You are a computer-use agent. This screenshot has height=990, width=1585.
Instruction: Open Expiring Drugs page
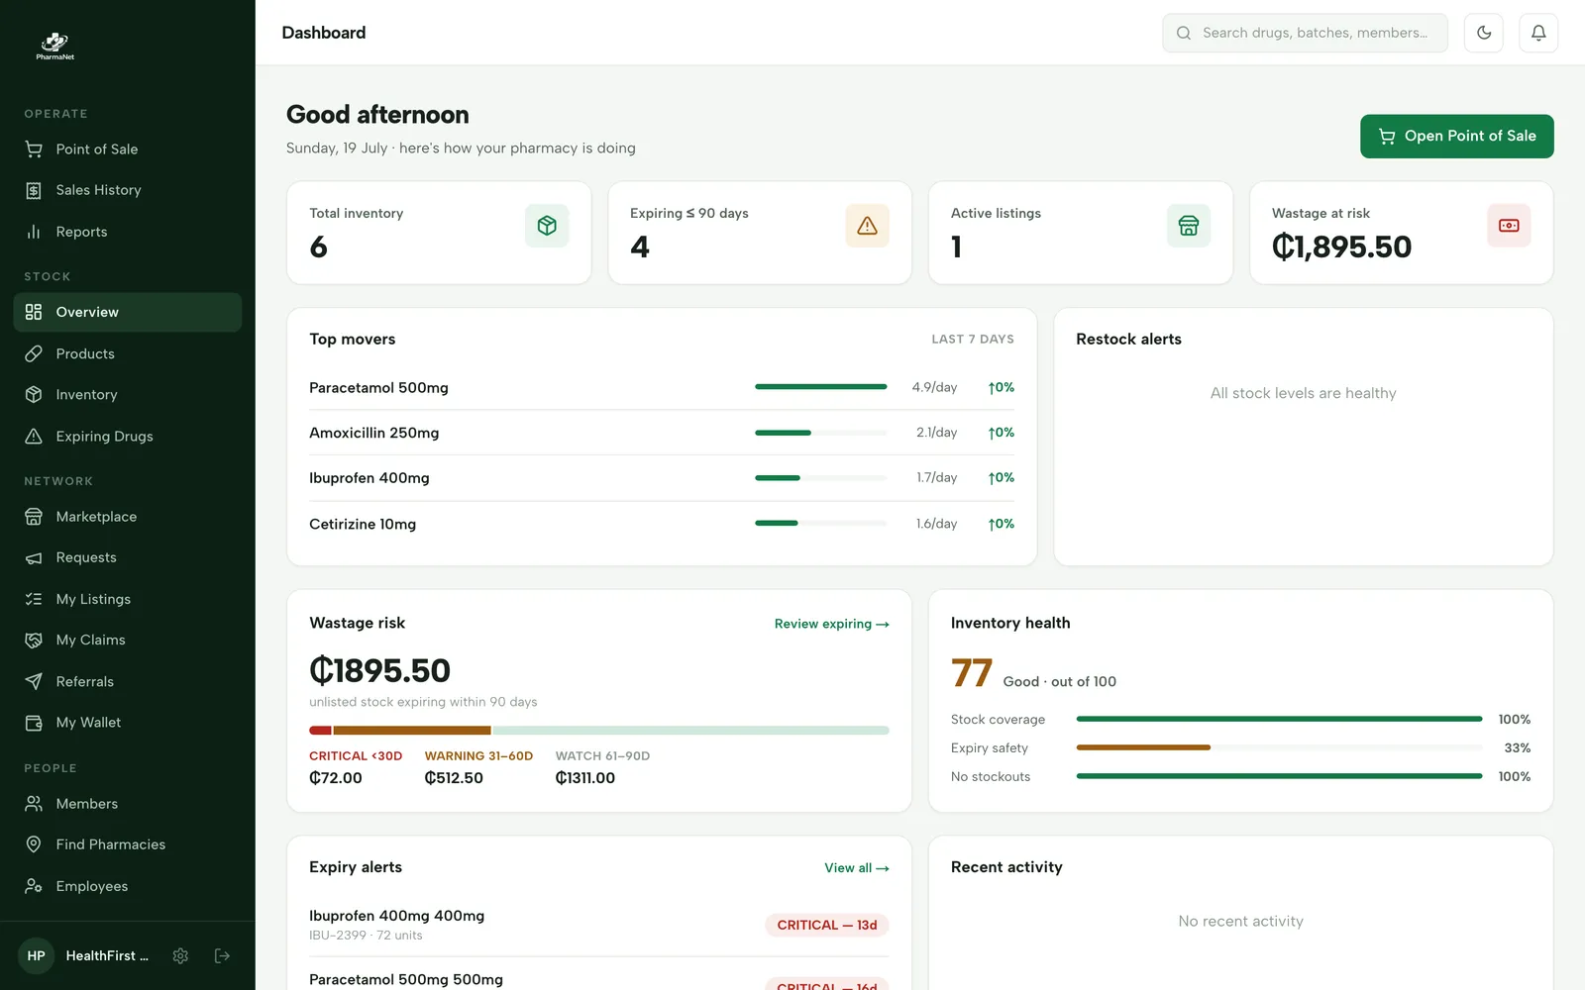coord(128,436)
